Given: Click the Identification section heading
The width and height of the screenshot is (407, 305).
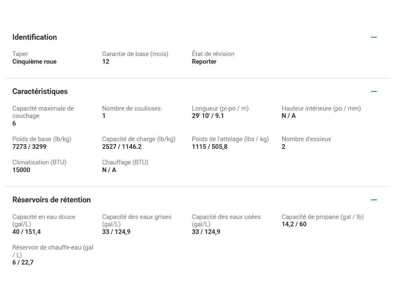Looking at the screenshot, I should point(35,37).
